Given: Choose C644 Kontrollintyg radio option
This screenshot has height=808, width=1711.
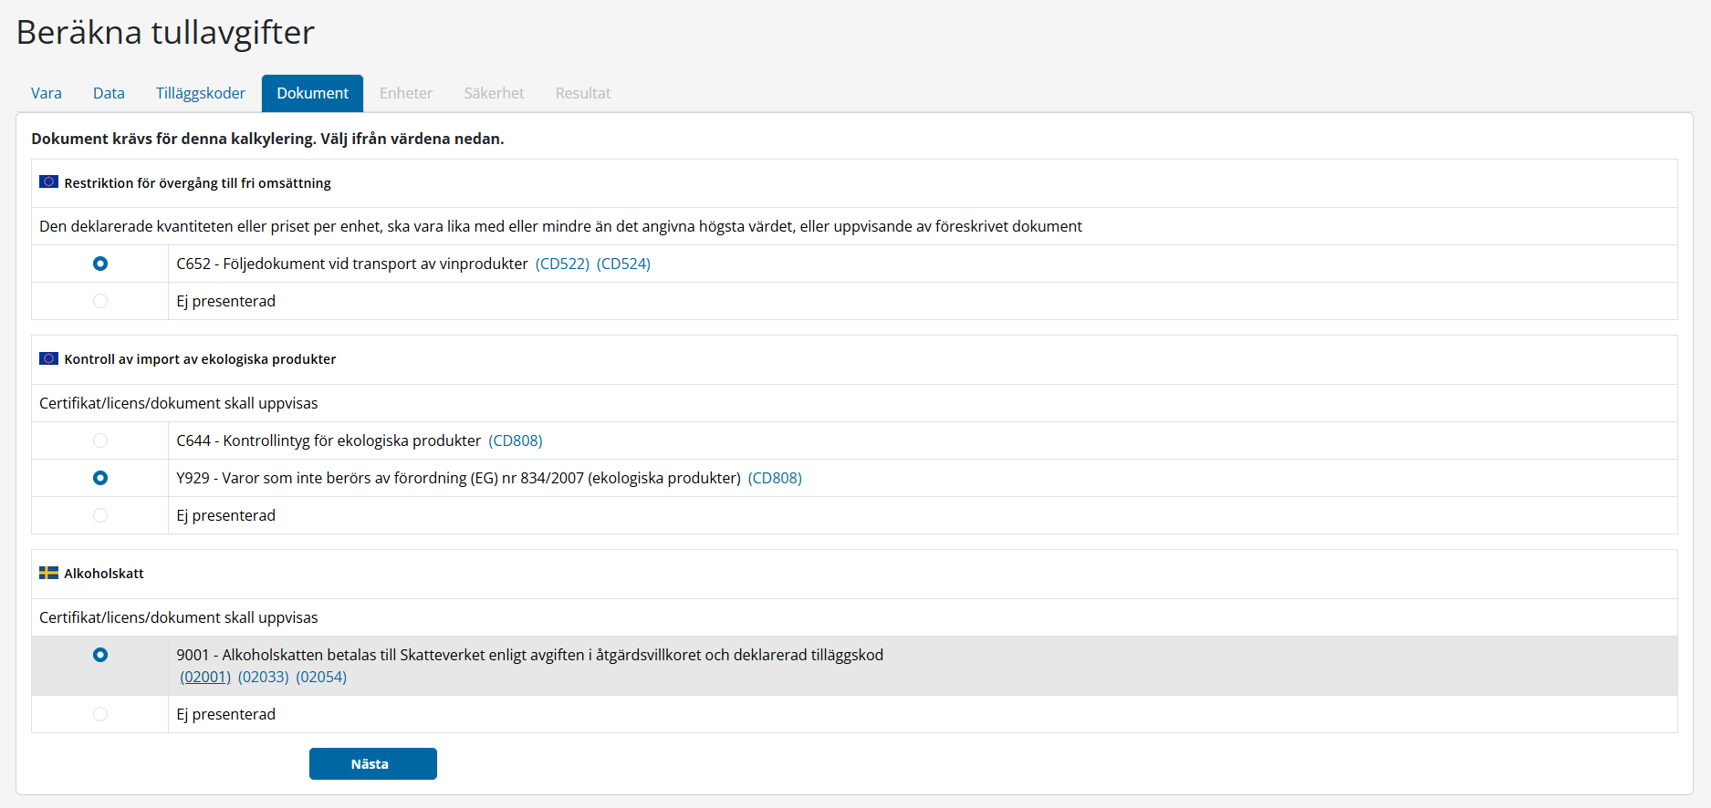Looking at the screenshot, I should [100, 440].
